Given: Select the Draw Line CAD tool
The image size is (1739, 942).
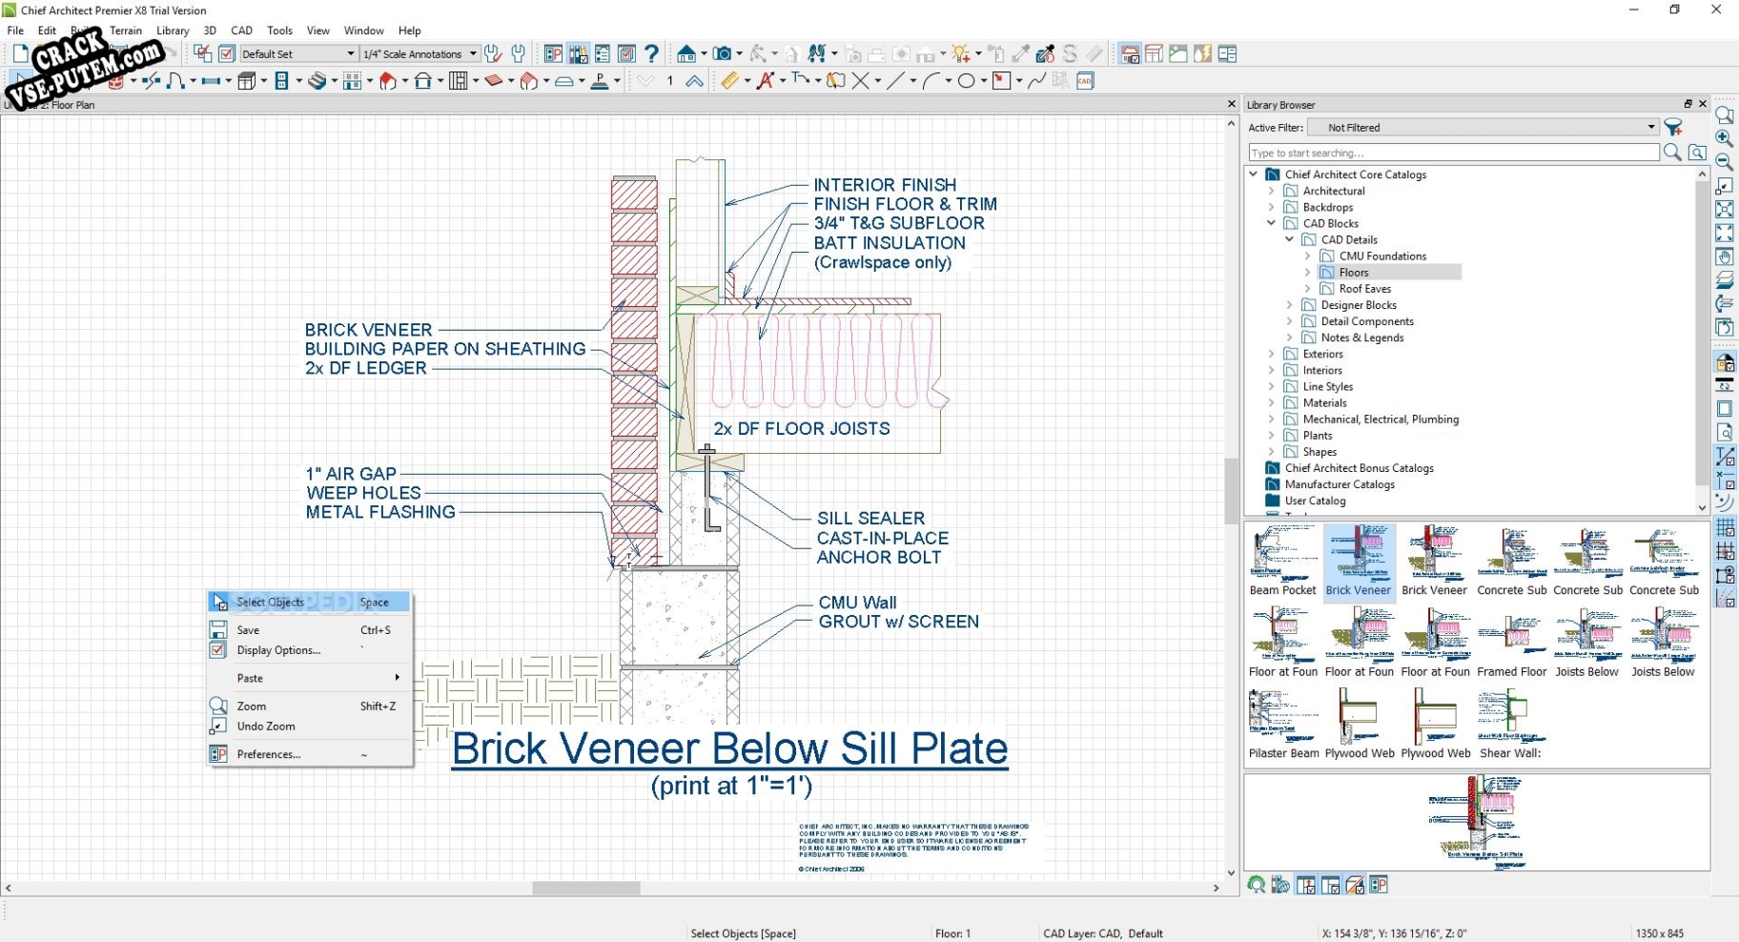Looking at the screenshot, I should point(894,81).
